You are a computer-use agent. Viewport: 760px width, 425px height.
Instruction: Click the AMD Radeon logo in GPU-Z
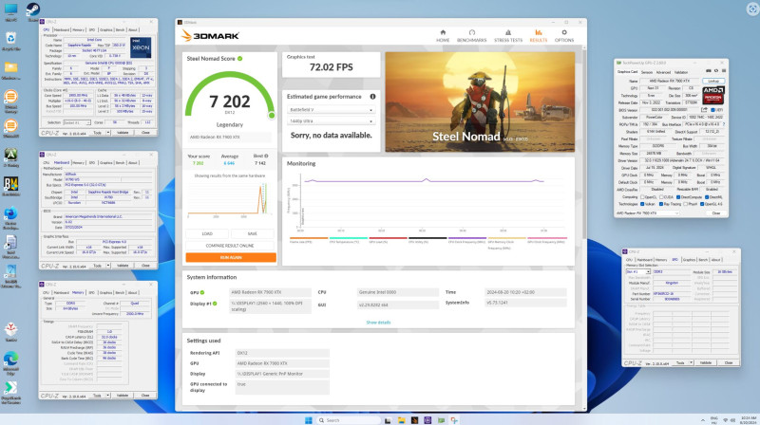(713, 96)
